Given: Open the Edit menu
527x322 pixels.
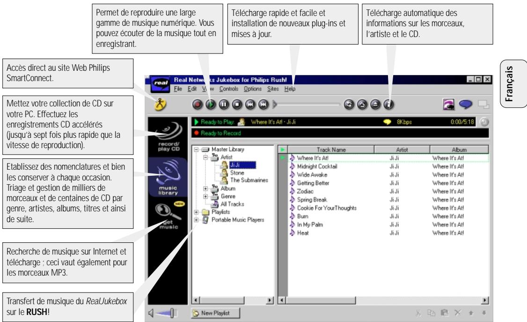Looking at the screenshot, I should coord(192,89).
